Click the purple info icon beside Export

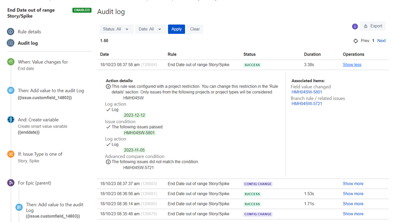pos(355,26)
